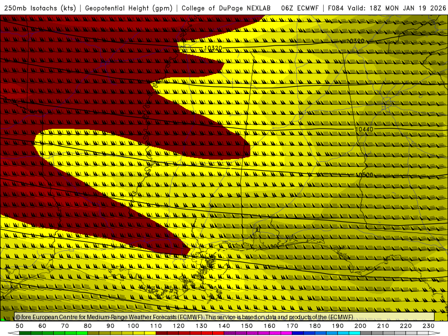Screen dimensions: 448x336
Task: Click the 'Geopotential Height (gpm)' title text
Action: (129, 8)
